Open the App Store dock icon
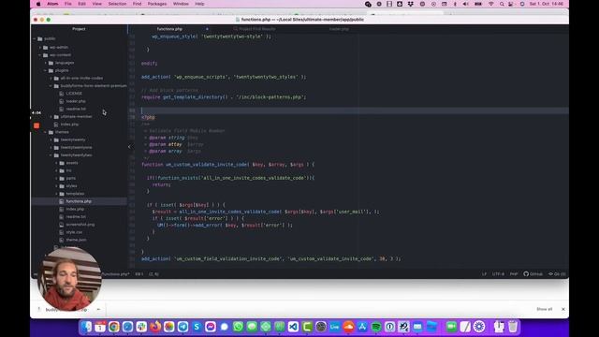This screenshot has width=599, height=337. (x=362, y=327)
